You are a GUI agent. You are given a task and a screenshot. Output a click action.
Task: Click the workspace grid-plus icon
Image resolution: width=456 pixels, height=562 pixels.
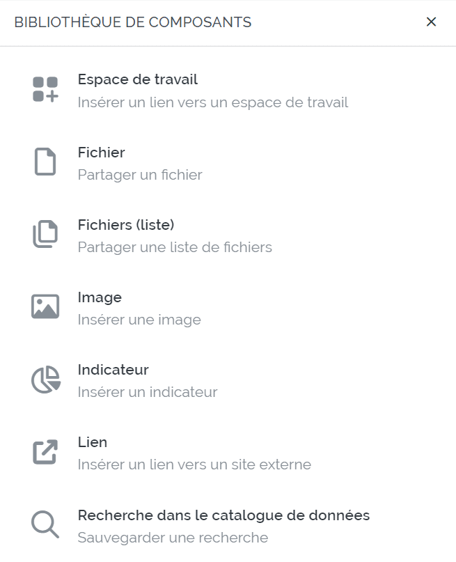(45, 90)
